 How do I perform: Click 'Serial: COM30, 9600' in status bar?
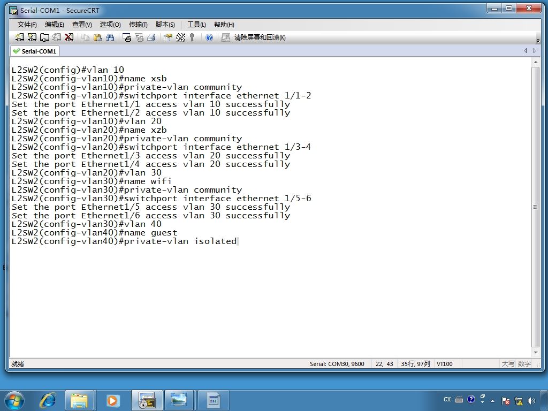coord(337,364)
